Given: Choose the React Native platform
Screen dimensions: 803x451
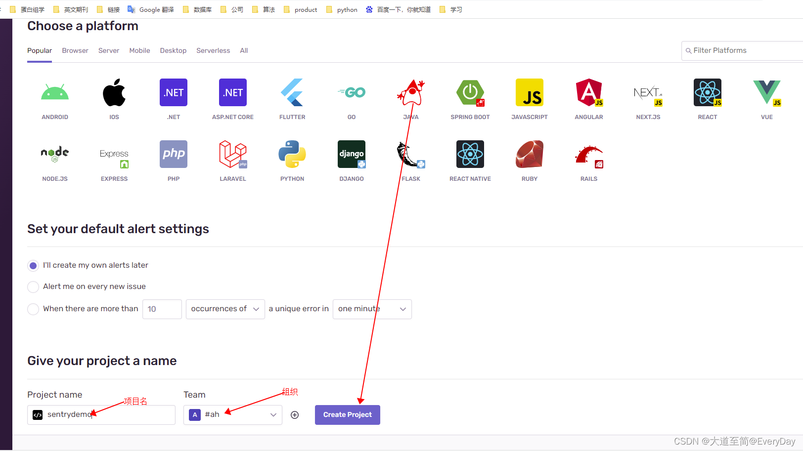Looking at the screenshot, I should point(470,154).
